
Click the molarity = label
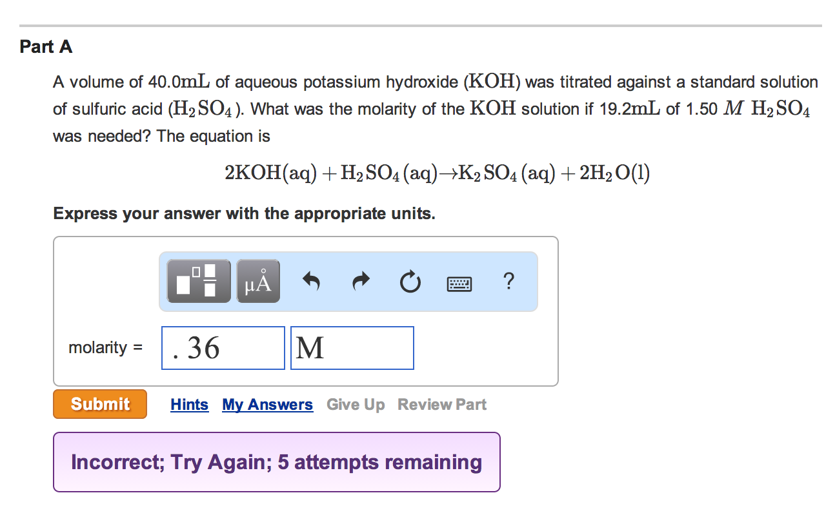pyautogui.click(x=106, y=348)
